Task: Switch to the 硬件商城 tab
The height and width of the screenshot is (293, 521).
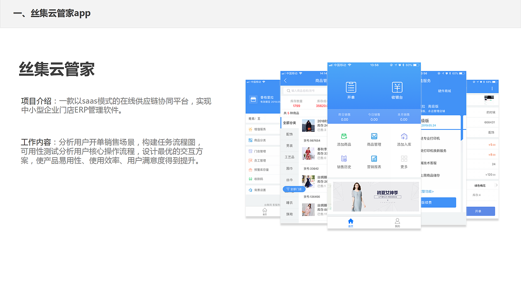Action: coord(444,91)
